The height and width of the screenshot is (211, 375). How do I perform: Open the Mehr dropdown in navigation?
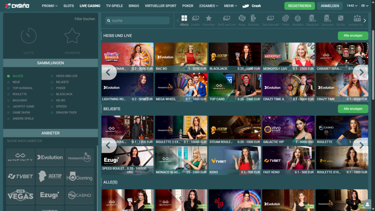230,6
